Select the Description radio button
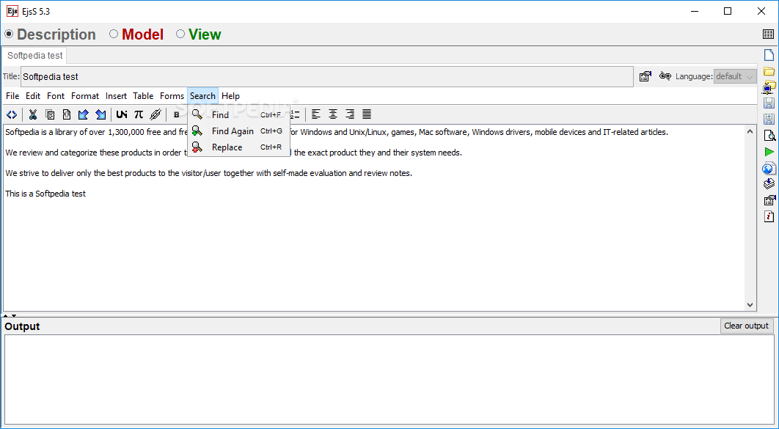The height and width of the screenshot is (429, 779). point(9,34)
